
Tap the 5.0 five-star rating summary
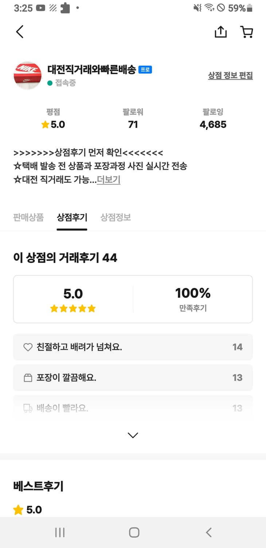click(73, 299)
